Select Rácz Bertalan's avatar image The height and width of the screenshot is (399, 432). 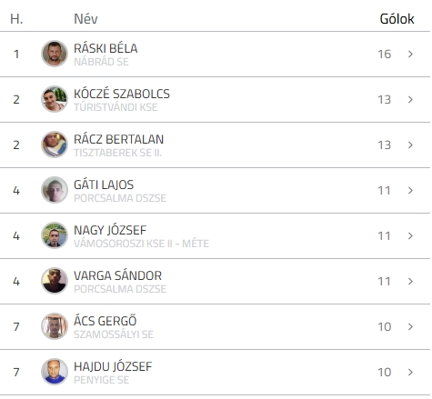(55, 145)
